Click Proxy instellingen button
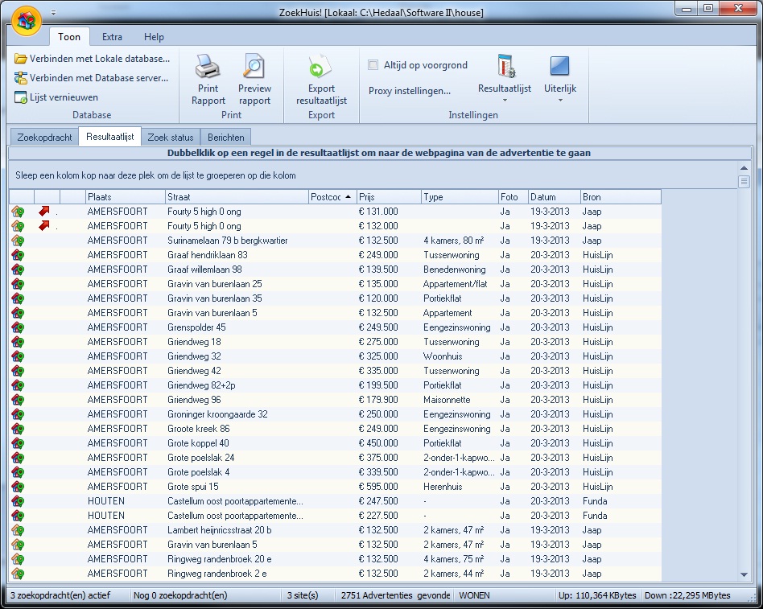 [x=410, y=91]
